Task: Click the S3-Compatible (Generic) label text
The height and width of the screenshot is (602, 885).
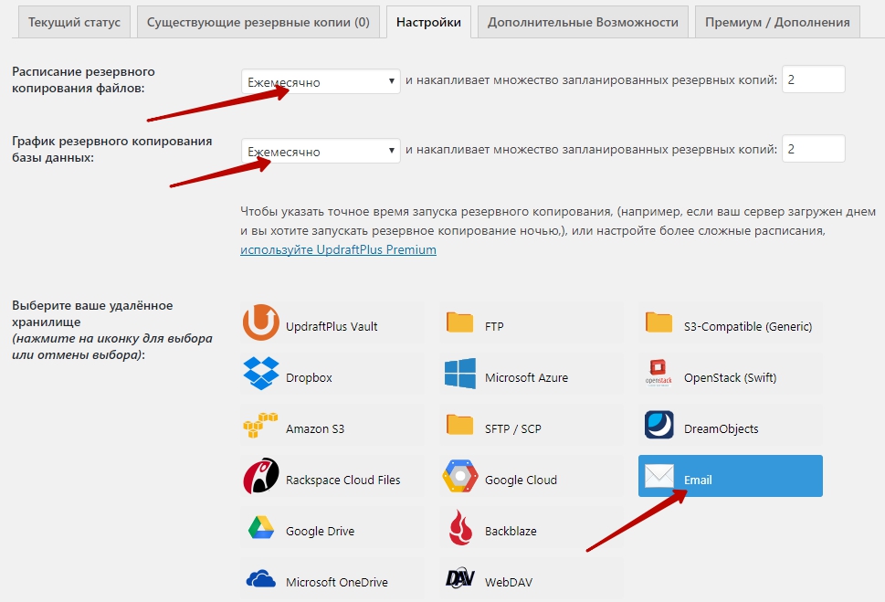Action: 748,326
